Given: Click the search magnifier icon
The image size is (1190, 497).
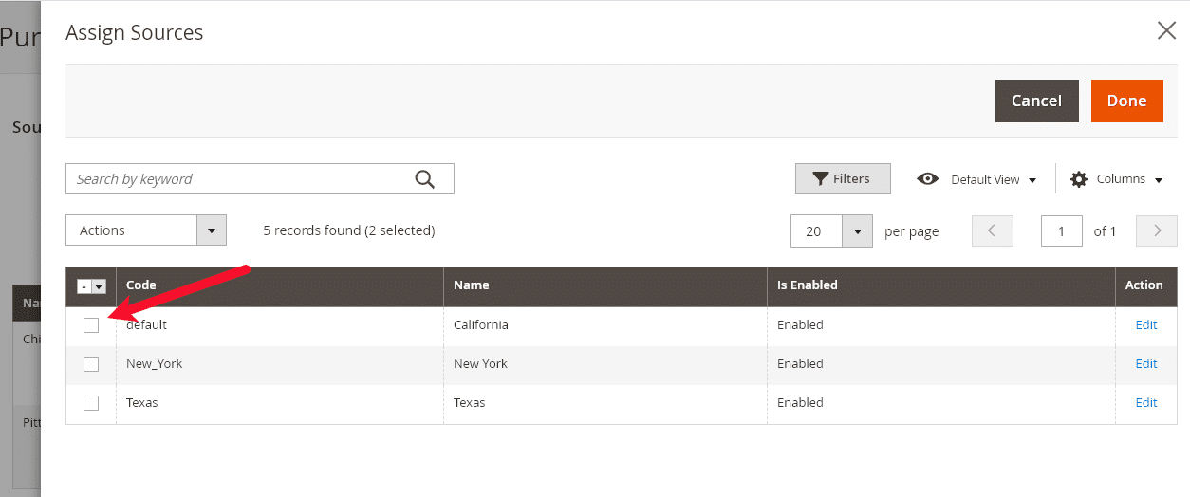Looking at the screenshot, I should pos(424,179).
